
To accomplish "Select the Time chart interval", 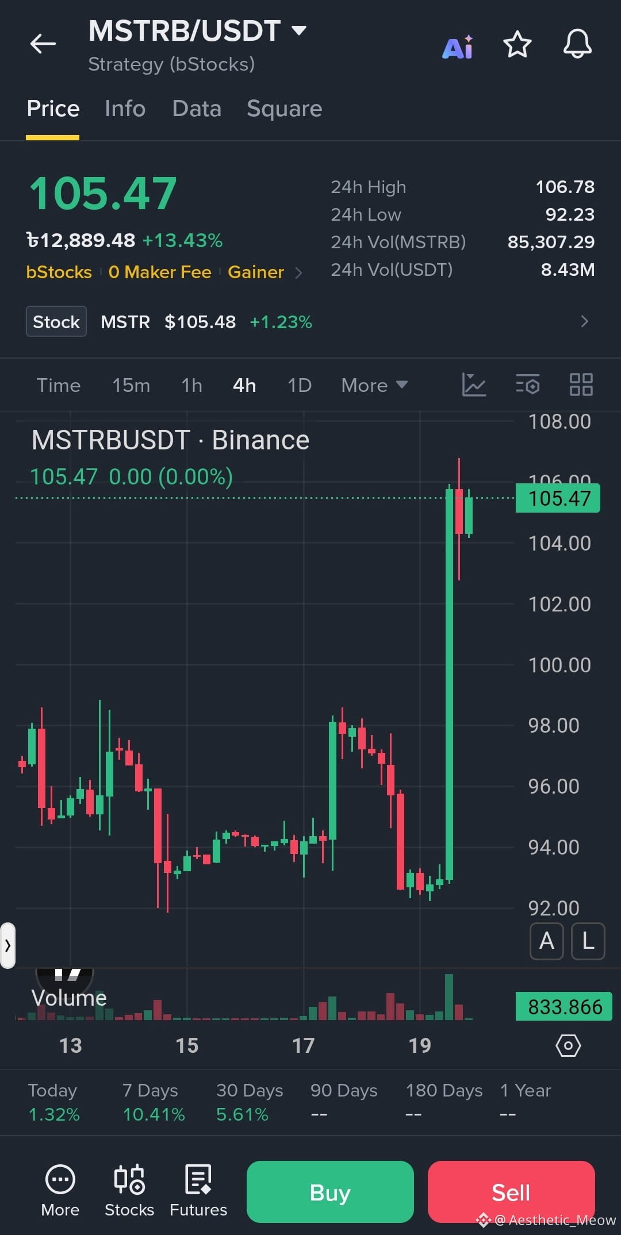I will pos(59,385).
